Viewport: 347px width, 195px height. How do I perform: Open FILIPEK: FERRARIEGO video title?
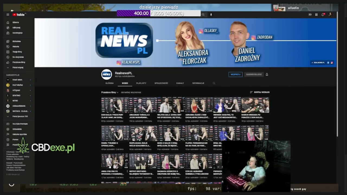(197, 144)
